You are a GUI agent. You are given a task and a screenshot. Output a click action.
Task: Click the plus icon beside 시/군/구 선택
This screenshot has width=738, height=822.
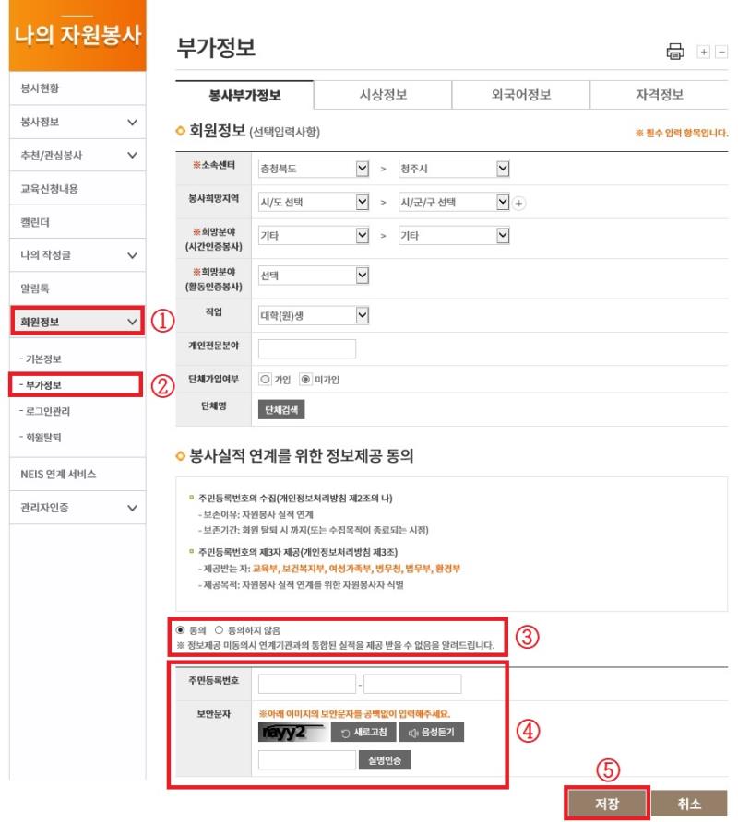pos(519,203)
